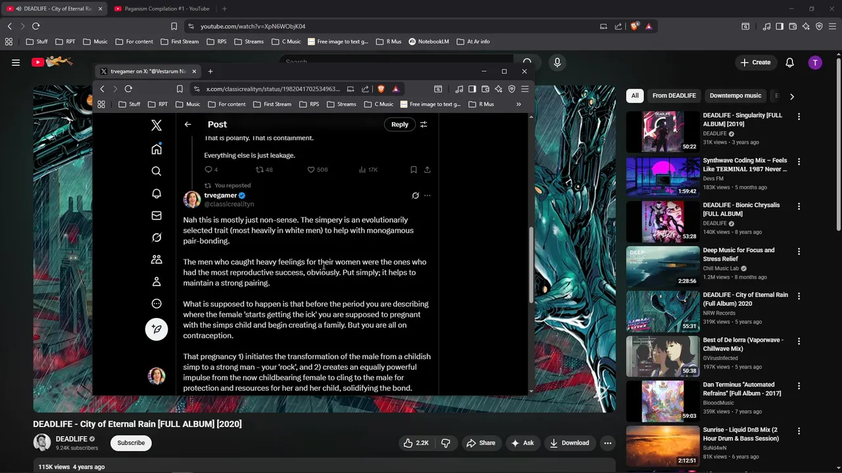
Task: Reload the YouTube page in the rear browser
Action: click(36, 26)
